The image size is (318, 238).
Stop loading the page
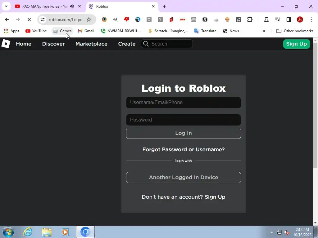(29, 20)
